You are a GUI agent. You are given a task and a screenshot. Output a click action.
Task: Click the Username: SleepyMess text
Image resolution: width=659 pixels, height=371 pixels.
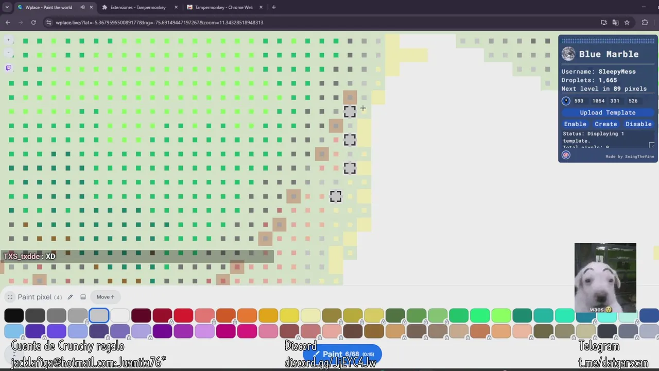598,72
